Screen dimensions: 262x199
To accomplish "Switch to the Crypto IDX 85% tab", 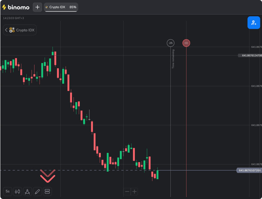I will point(61,7).
